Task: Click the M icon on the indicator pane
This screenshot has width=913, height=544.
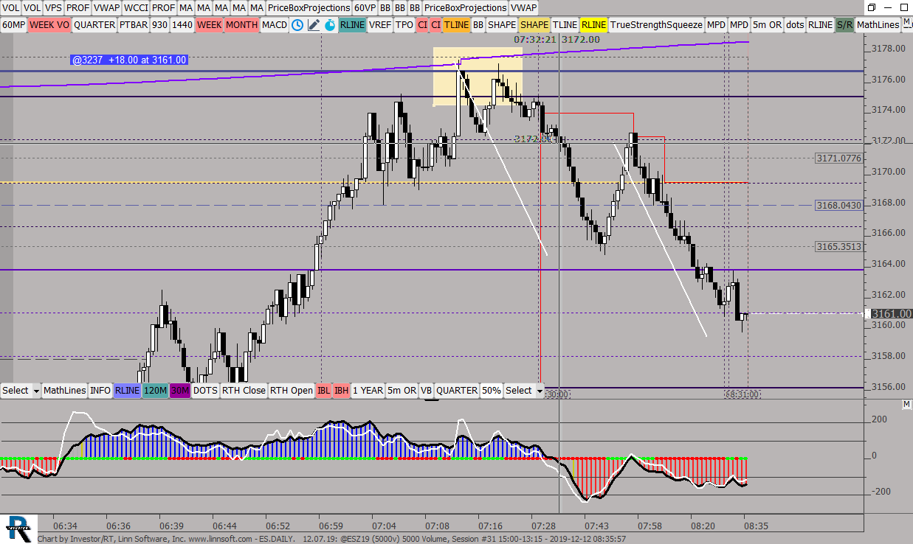Action: point(907,405)
